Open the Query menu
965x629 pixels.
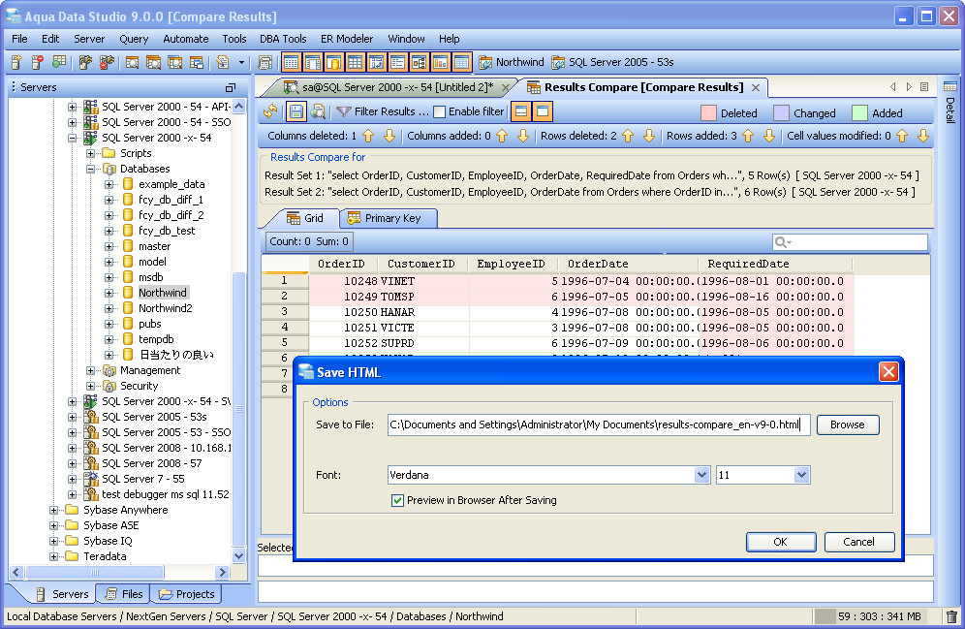pyautogui.click(x=134, y=39)
